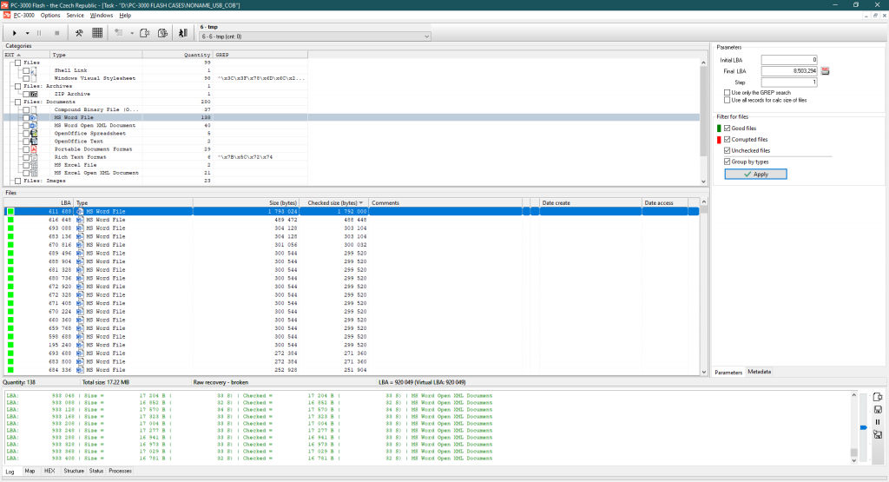Click the copy log icon beside log panel
Viewport: 889px width, 482px height.
point(878,397)
